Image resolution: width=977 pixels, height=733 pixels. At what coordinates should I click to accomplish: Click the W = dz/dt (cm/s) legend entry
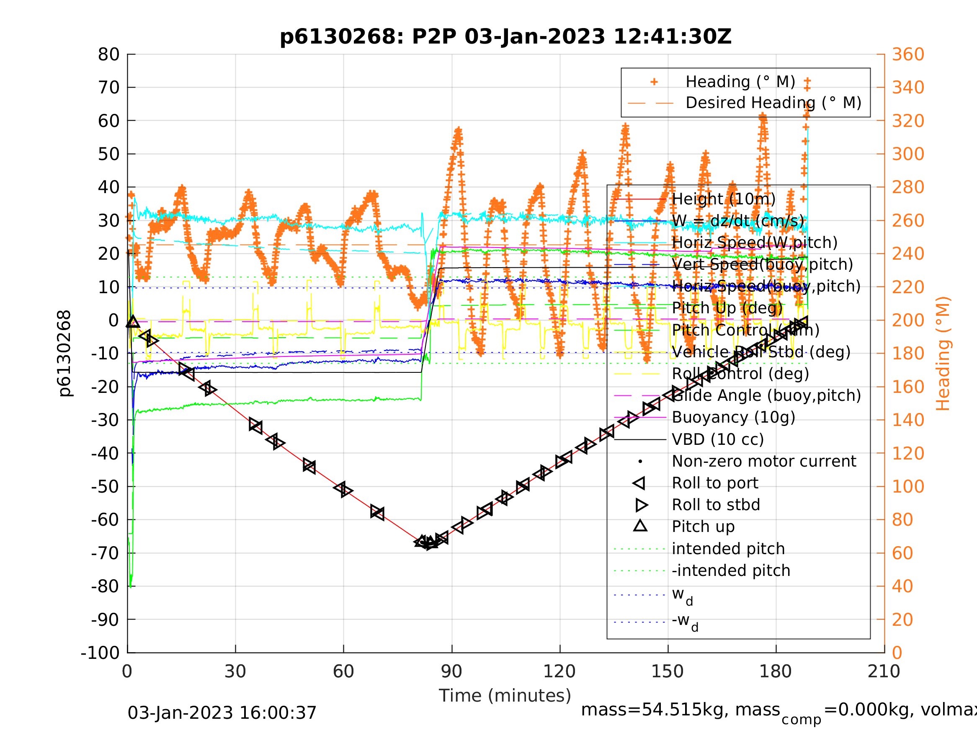point(737,221)
